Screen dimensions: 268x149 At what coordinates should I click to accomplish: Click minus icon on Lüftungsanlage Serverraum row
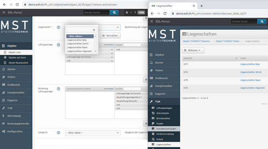tap(112, 57)
